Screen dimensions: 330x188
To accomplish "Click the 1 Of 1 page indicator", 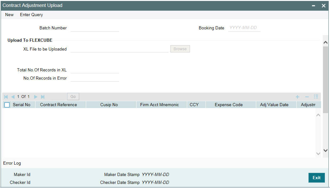I will tap(23, 97).
